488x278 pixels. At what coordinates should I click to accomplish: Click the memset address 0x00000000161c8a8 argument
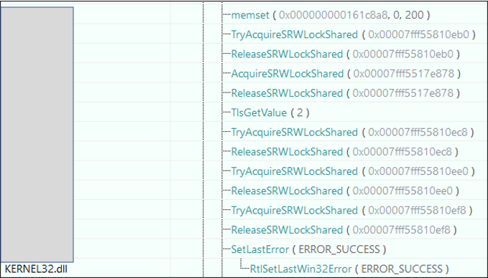(x=333, y=15)
